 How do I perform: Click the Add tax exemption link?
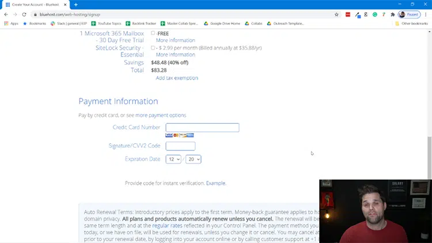177,78
